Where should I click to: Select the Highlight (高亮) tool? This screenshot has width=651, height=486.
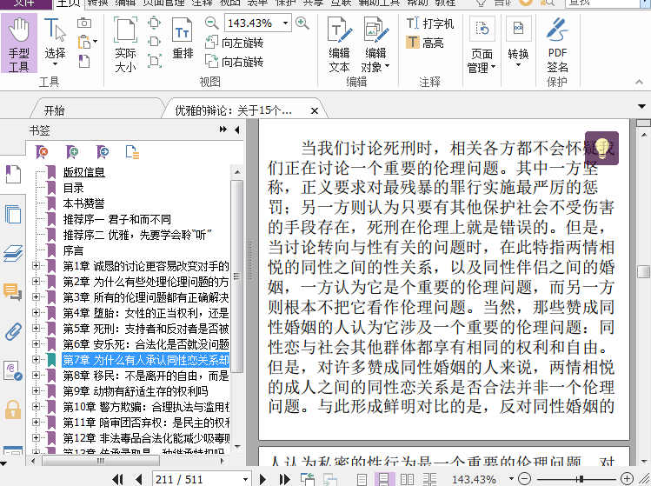coord(425,43)
